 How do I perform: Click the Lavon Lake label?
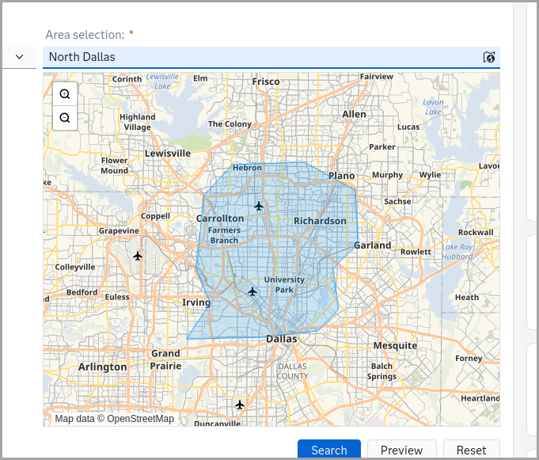(433, 107)
